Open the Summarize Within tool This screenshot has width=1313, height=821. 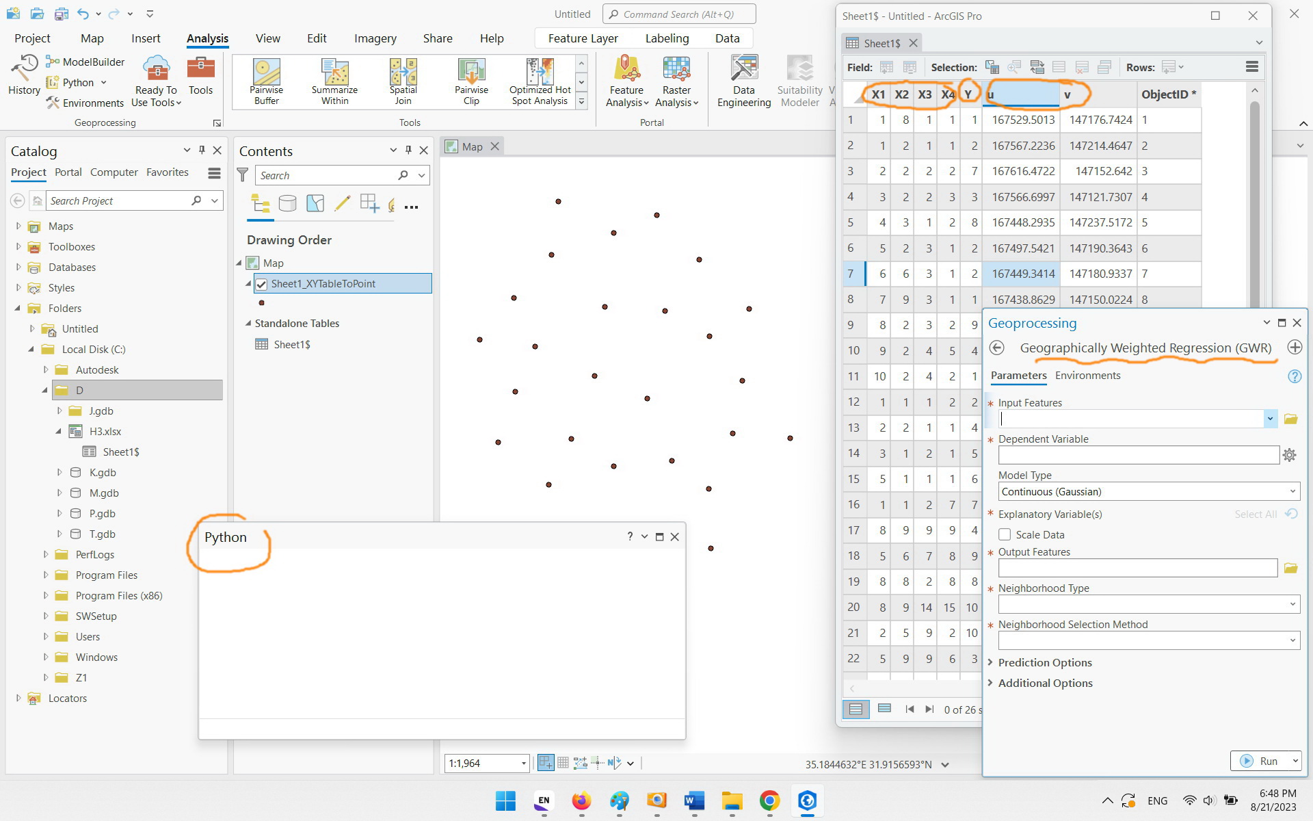(334, 81)
